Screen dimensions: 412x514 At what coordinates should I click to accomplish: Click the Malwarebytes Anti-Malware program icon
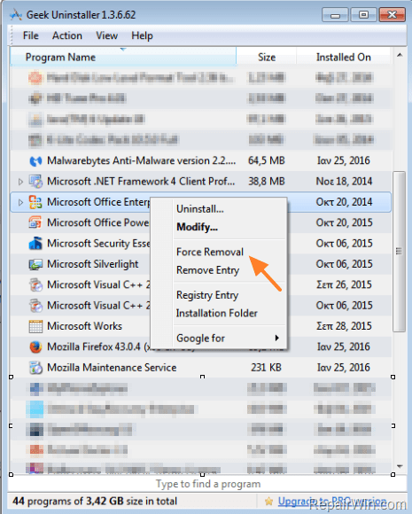coord(35,161)
